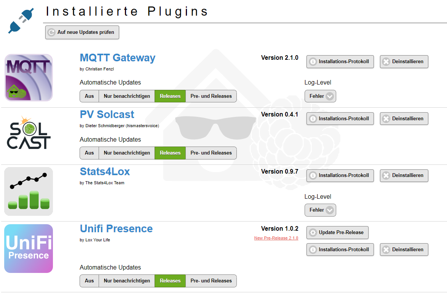Viewport: 447px width, 295px height.
Task: Click the New Pre-Release 2.1.0 link
Action: click(276, 238)
